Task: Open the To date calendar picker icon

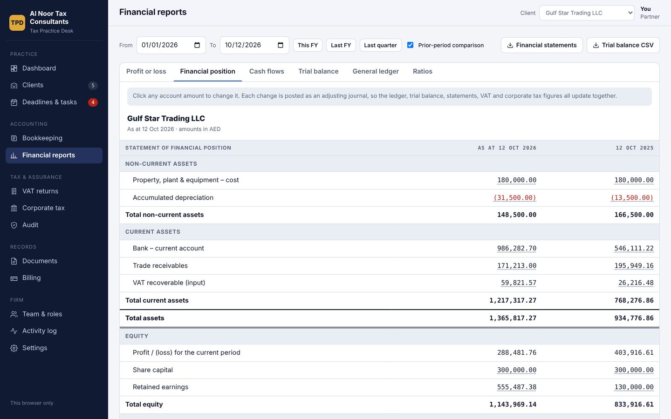Action: click(x=281, y=45)
